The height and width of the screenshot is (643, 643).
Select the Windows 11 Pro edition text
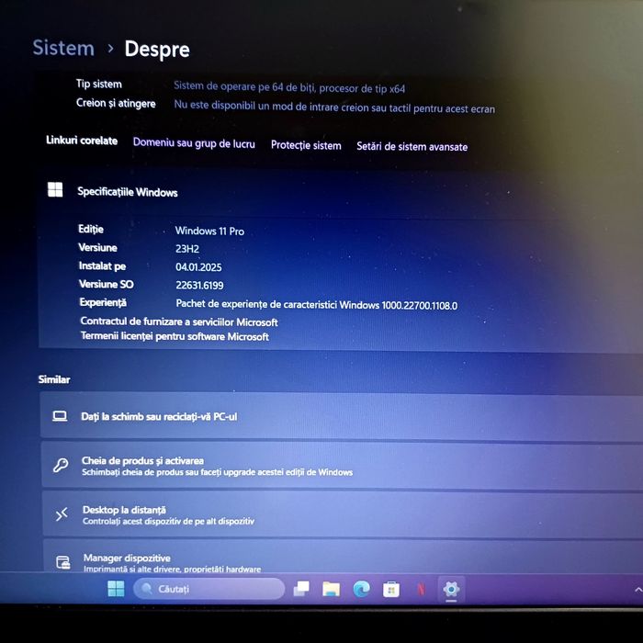(x=209, y=231)
